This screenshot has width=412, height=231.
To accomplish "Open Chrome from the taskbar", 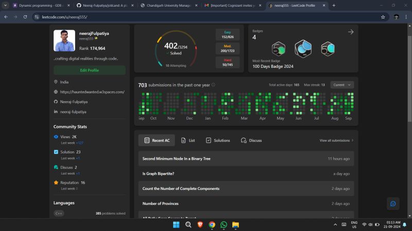I will pos(212,225).
